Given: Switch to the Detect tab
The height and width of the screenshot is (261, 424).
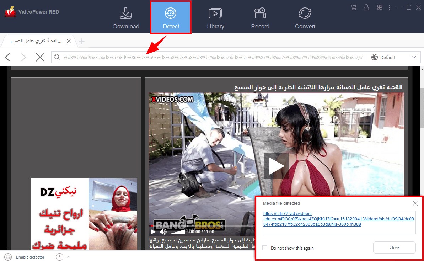Looking at the screenshot, I should (171, 18).
